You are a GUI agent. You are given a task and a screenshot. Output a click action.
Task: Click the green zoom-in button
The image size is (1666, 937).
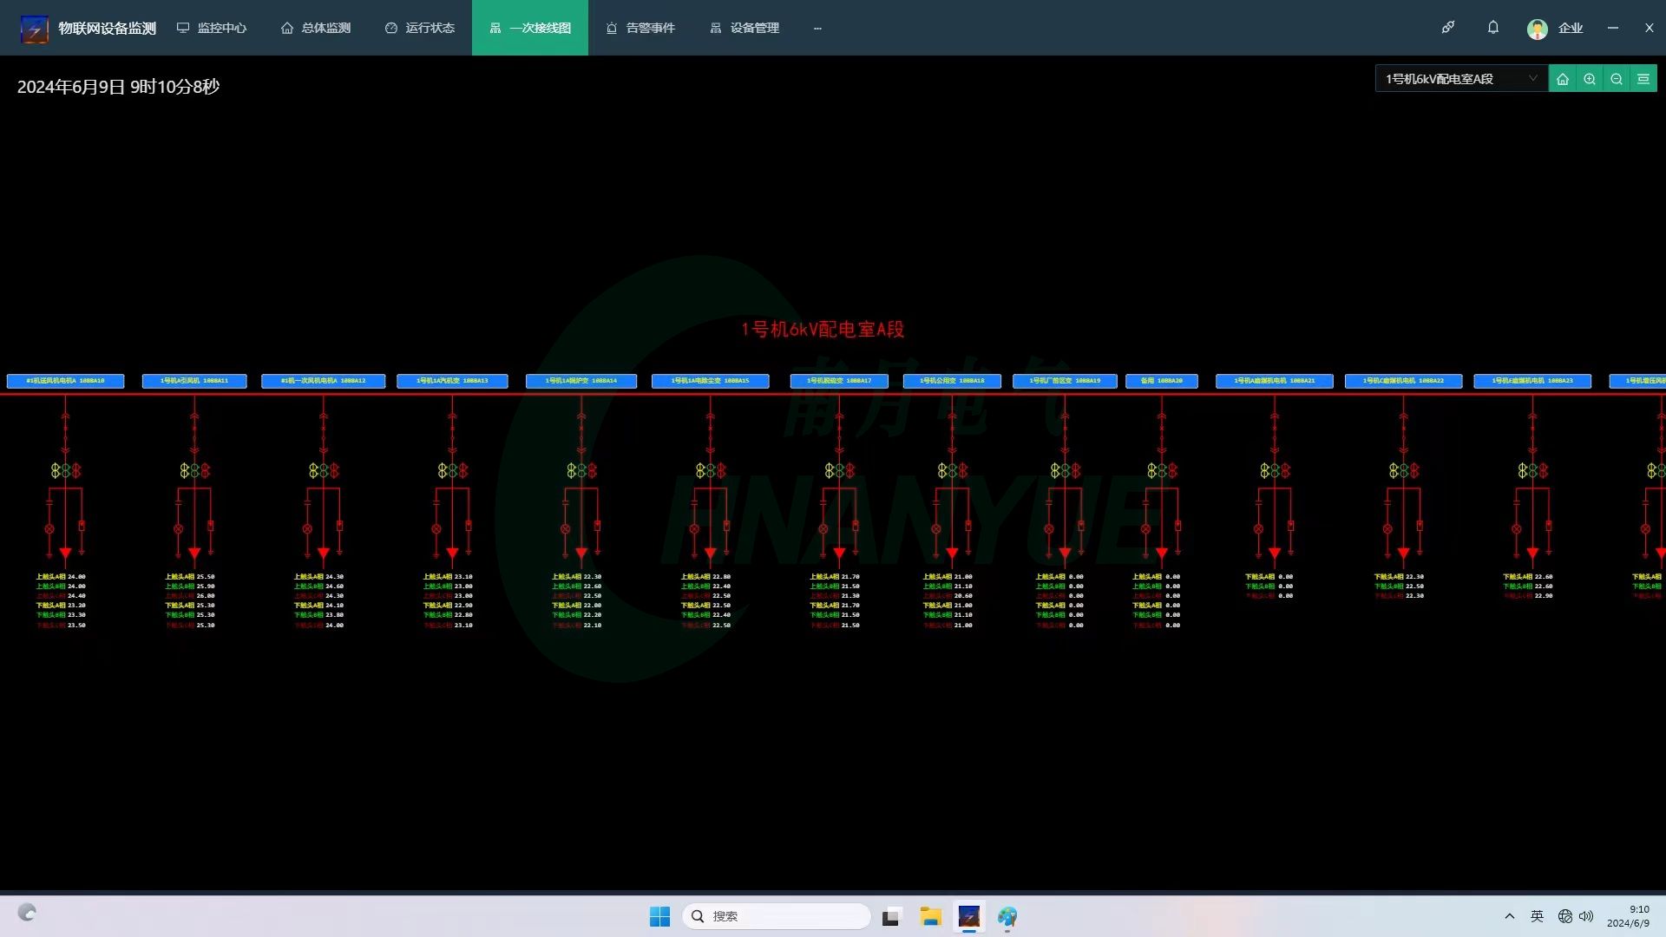click(1590, 79)
